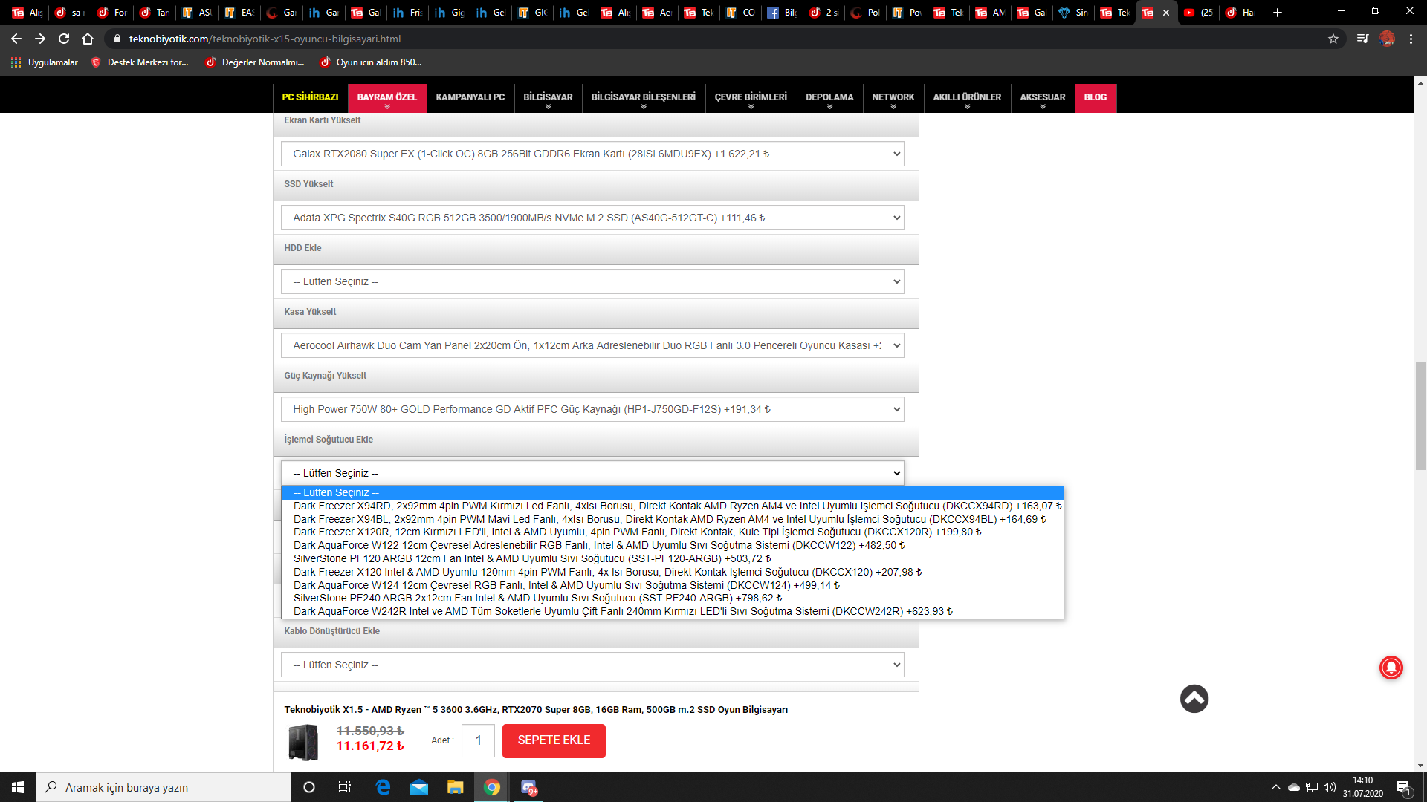The height and width of the screenshot is (802, 1427).
Task: Click the SEPETE EKLE button
Action: (554, 740)
